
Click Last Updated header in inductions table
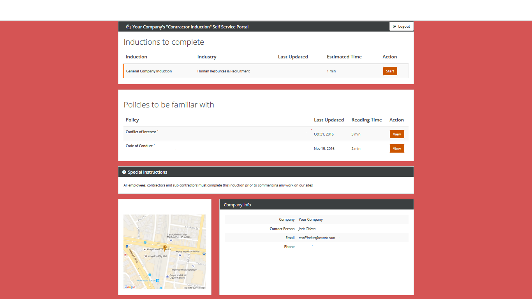(x=293, y=57)
